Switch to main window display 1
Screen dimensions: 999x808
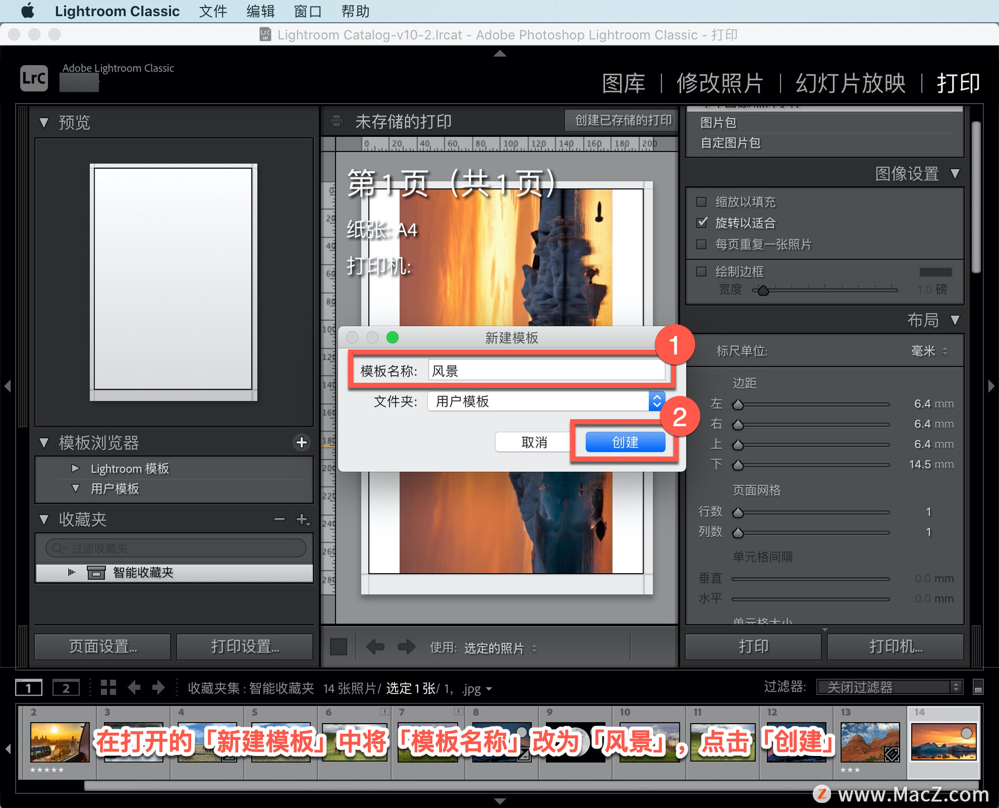click(28, 688)
